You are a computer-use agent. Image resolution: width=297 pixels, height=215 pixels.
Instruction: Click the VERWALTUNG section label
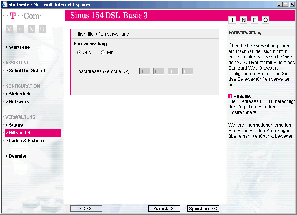[x=20, y=117]
